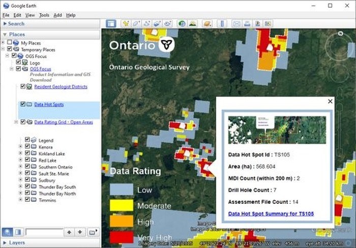The height and width of the screenshot is (248, 356).
Task: Toggle the sidebar with the toolbar sidebar icon
Action: 111,23
